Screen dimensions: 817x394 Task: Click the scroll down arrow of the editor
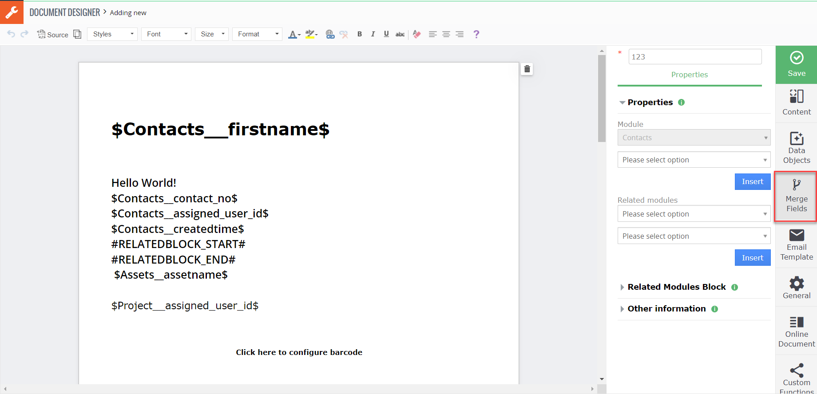(602, 379)
